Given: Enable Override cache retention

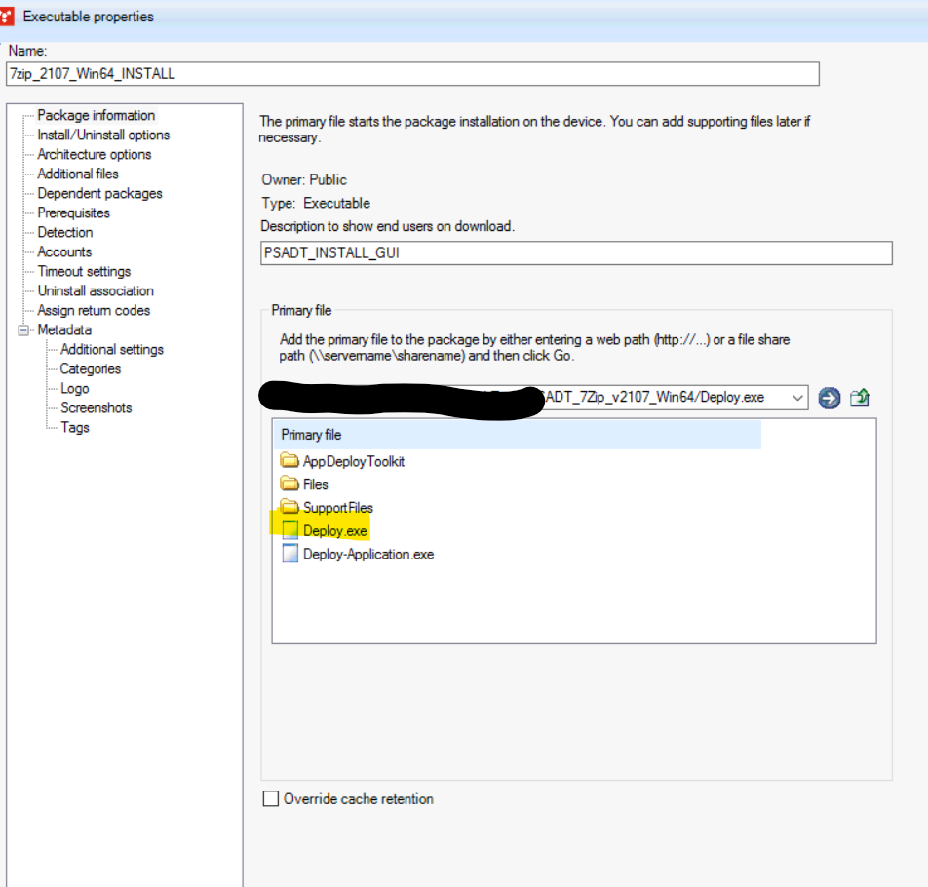Looking at the screenshot, I should point(270,798).
